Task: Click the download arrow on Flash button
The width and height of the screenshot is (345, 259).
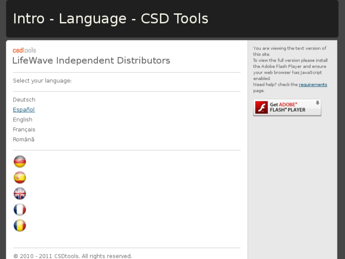Action: [317, 103]
